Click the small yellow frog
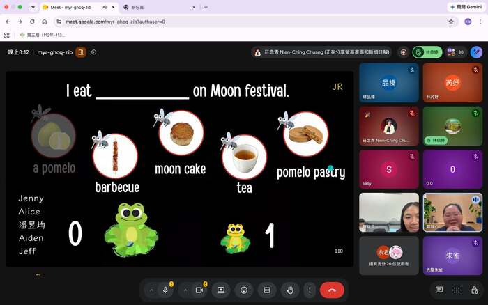 click(236, 238)
